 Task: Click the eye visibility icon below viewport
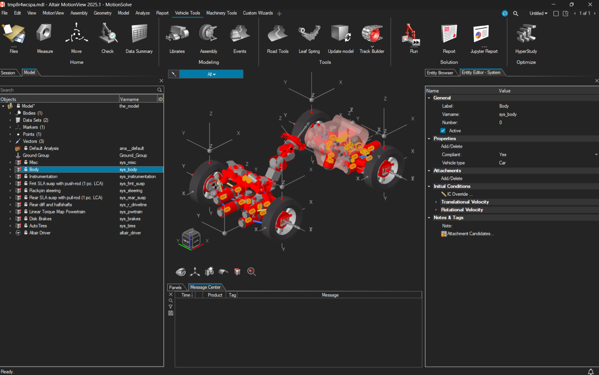tap(181, 272)
